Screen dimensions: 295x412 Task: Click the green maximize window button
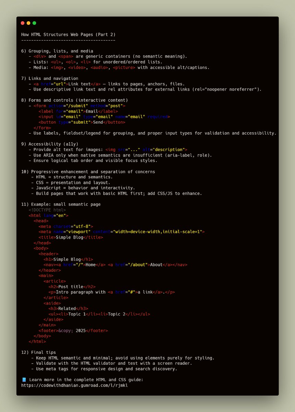(x=34, y=23)
